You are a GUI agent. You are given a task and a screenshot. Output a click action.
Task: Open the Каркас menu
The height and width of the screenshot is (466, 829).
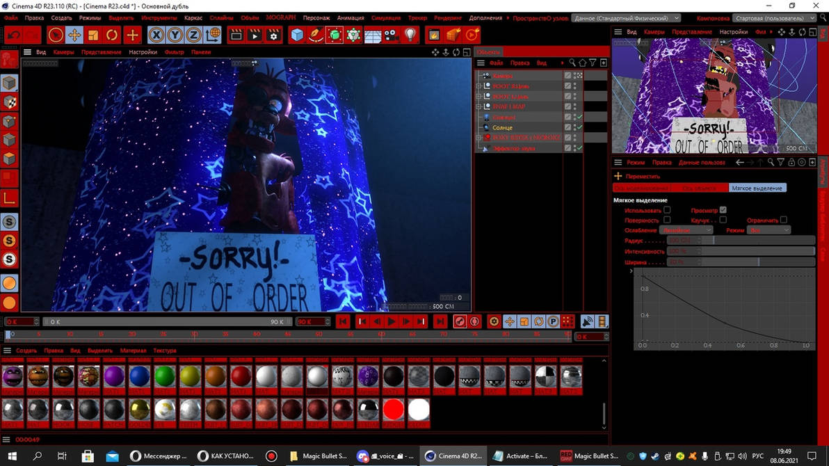(193, 18)
